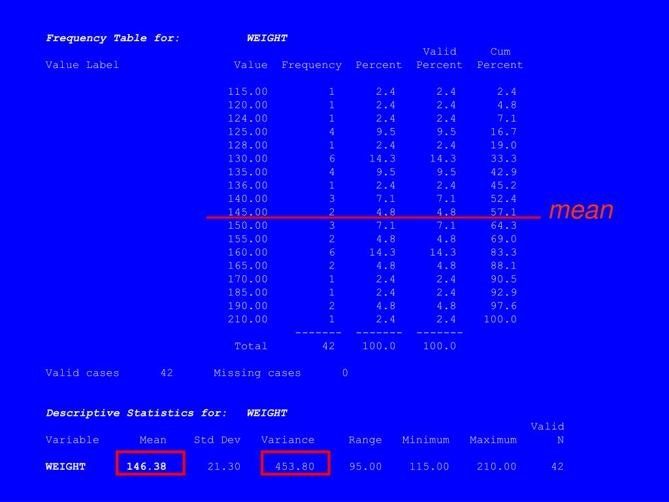669x502 pixels.
Task: Click the 190.00 weight value
Action: (248, 306)
